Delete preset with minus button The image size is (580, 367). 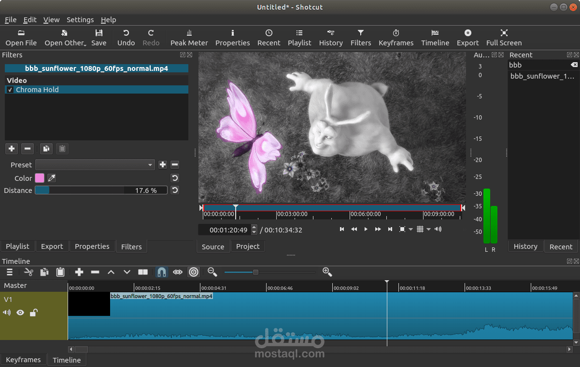pyautogui.click(x=175, y=164)
